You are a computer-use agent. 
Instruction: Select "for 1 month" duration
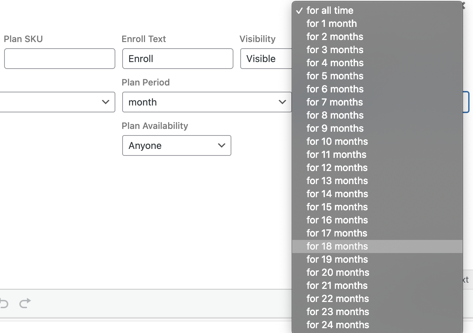[331, 24]
